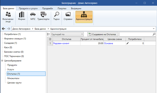The image size is (157, 93).
Task: Select Фирмени локации (1) tree item
Action: pos(15,39)
